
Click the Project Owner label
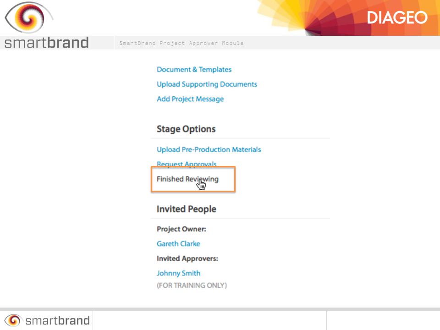pos(181,229)
